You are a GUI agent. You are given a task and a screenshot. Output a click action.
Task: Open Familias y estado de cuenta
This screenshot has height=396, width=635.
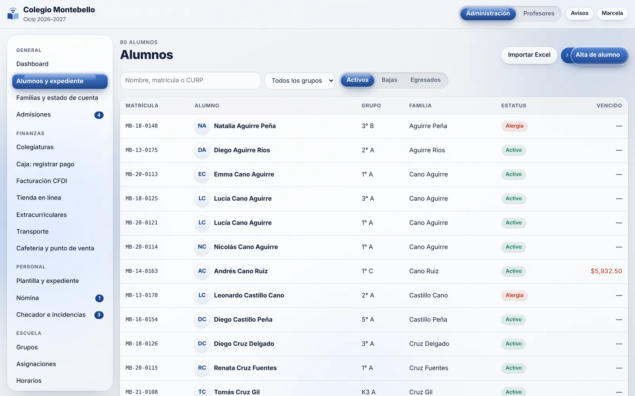point(60,98)
